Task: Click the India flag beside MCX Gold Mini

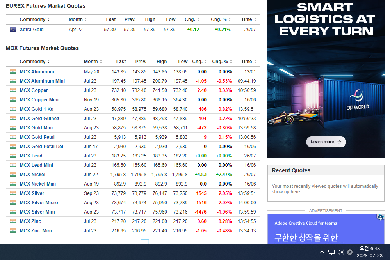Action: pos(12,128)
